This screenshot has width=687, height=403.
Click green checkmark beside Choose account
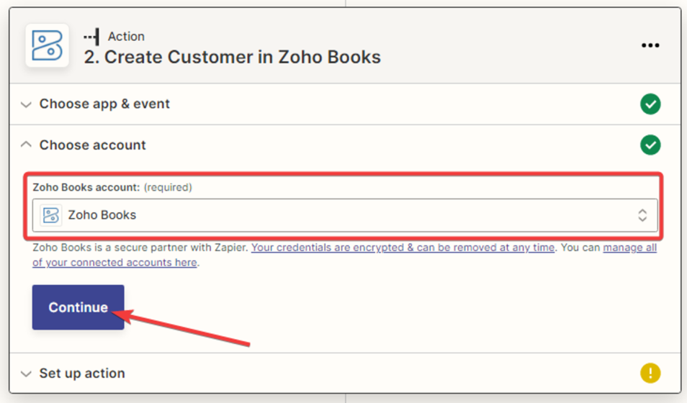650,145
